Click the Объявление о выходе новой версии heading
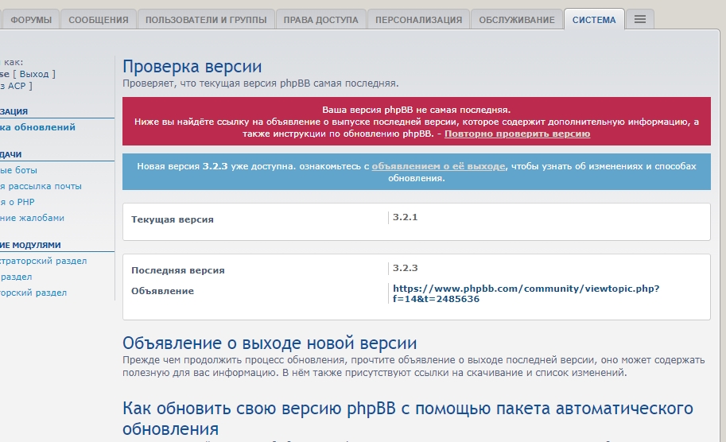The height and width of the screenshot is (442, 726). pyautogui.click(x=270, y=343)
